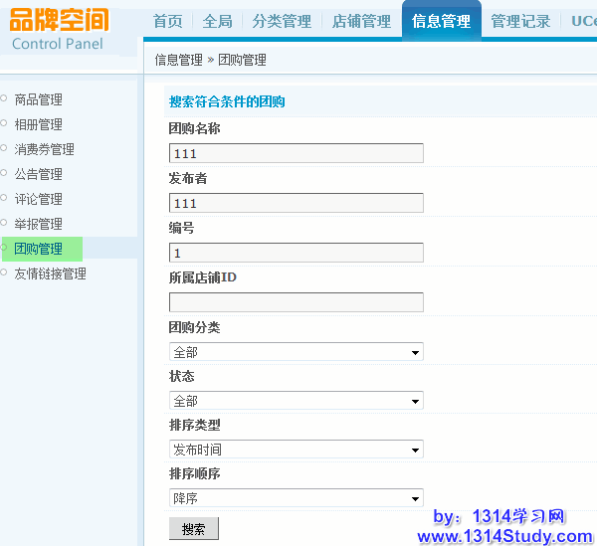Viewport: 597px width, 546px height.
Task: Focus the 发布者 text field
Action: [296, 203]
